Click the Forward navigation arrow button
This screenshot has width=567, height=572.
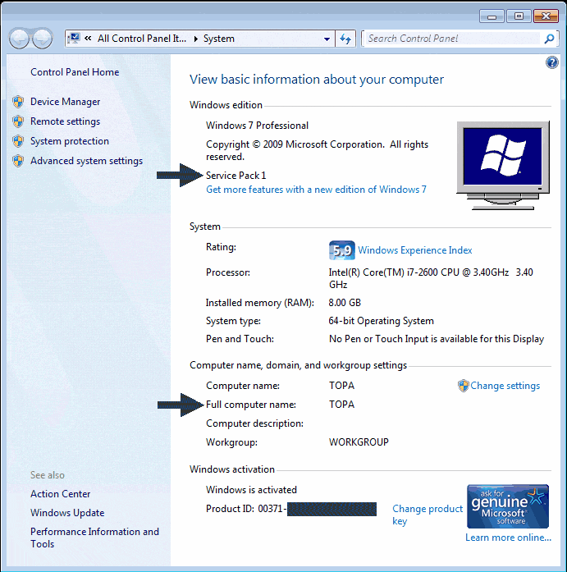[x=42, y=39]
